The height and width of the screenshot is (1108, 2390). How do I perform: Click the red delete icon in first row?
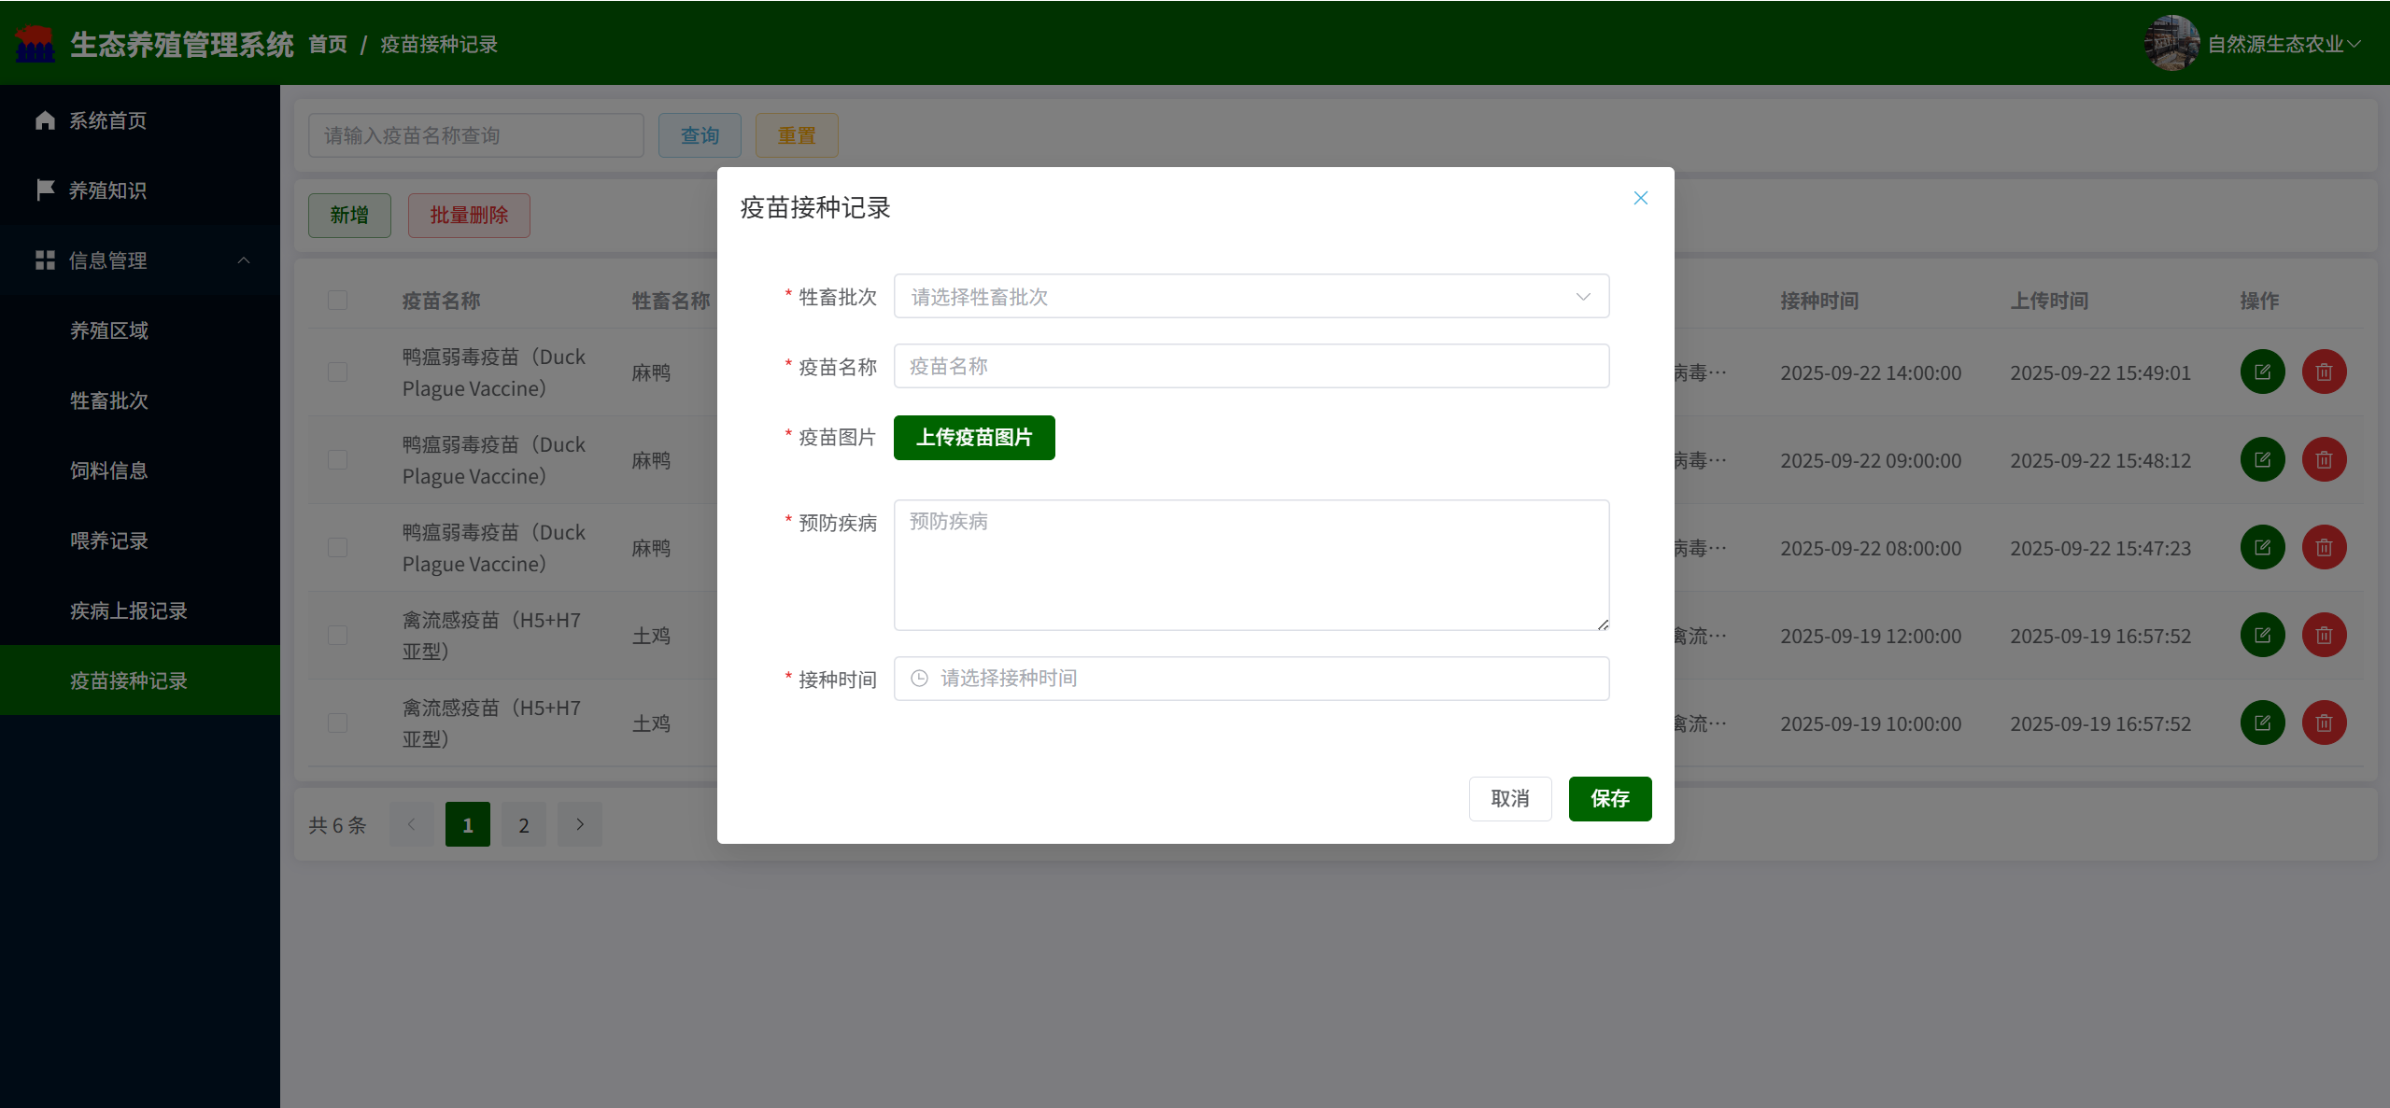pos(2324,372)
